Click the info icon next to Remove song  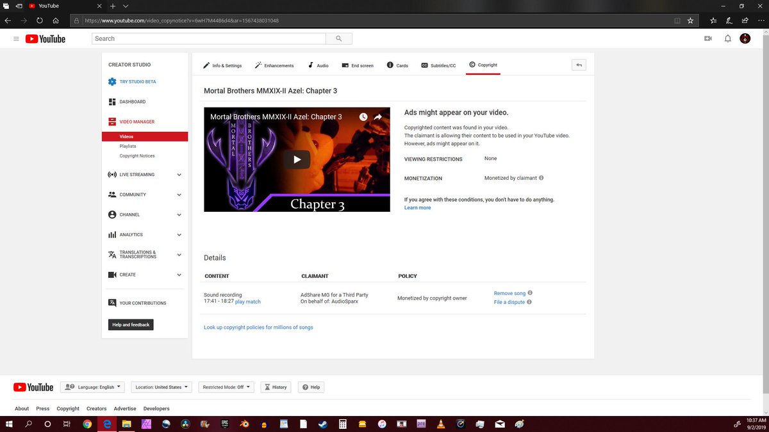[530, 293]
